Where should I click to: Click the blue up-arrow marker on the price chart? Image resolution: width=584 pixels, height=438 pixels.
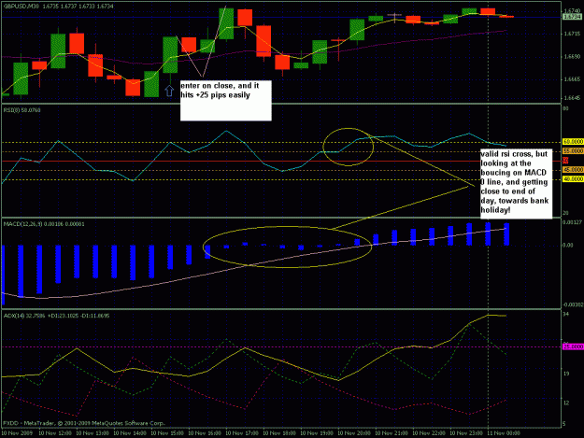click(169, 91)
